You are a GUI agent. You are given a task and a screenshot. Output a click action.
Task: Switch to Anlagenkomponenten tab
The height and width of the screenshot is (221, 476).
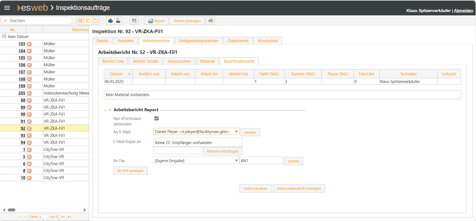pos(199,41)
